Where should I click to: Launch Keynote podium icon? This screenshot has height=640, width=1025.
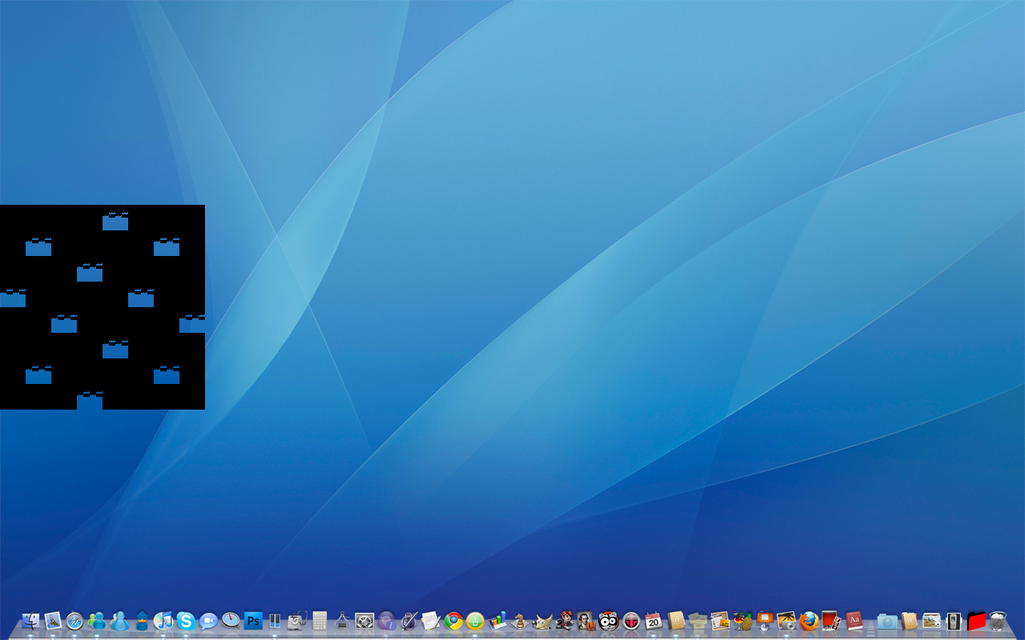765,620
